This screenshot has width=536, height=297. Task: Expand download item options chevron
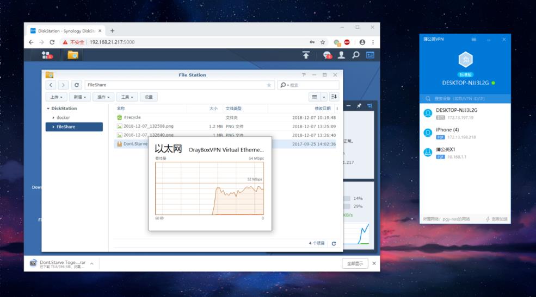point(91,263)
